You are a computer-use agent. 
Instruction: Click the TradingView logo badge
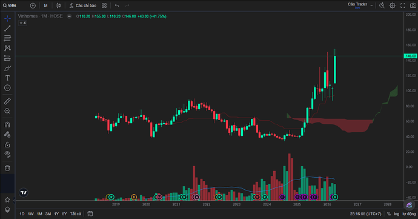(24, 192)
